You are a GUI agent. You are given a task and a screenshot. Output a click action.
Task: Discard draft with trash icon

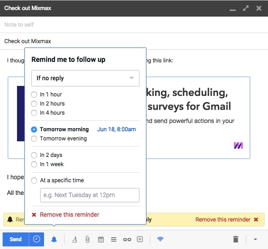[236, 239]
